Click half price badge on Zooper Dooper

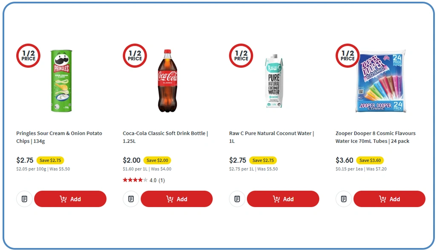pyautogui.click(x=348, y=56)
